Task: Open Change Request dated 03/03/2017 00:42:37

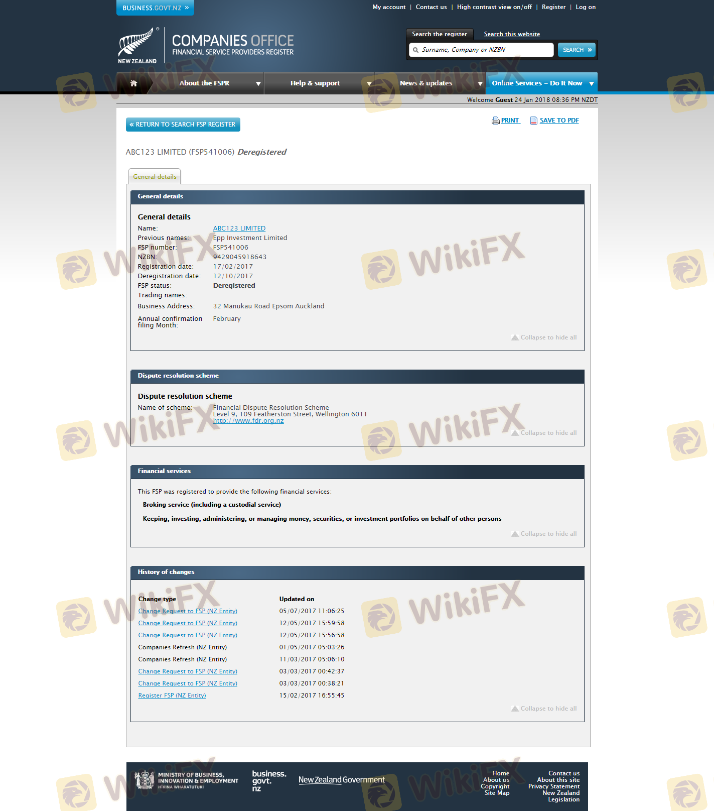Action: pyautogui.click(x=188, y=671)
